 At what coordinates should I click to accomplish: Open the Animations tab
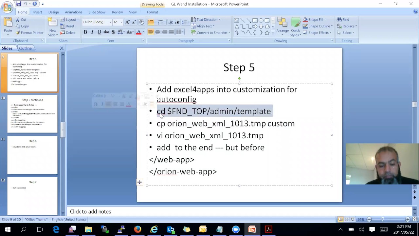coord(74,12)
